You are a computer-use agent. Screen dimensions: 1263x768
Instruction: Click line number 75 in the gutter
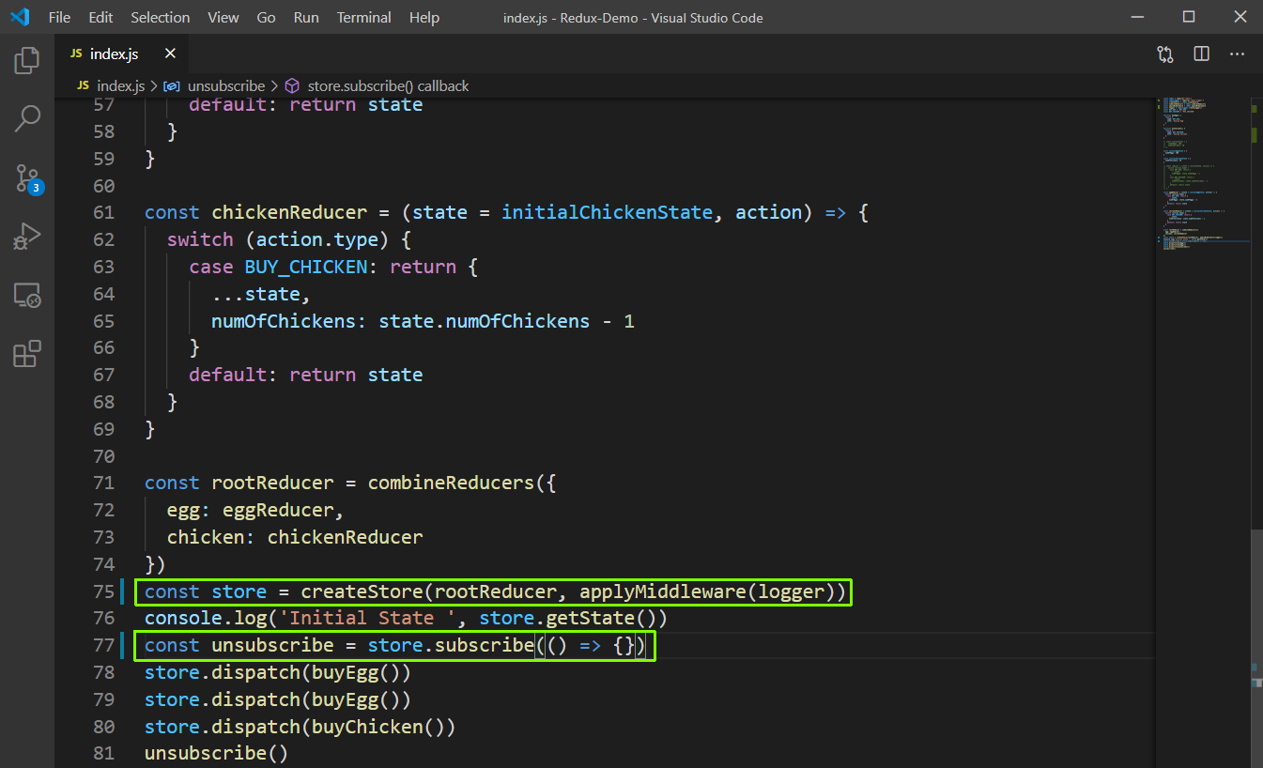click(103, 591)
